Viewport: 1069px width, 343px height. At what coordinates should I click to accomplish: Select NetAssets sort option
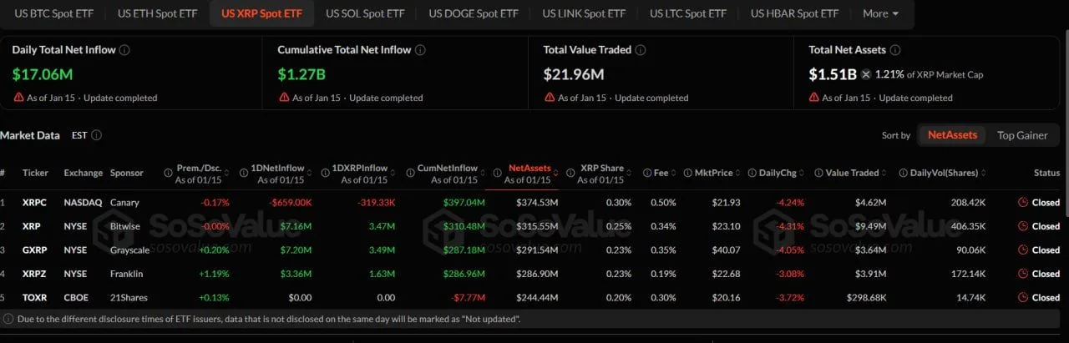(x=952, y=135)
